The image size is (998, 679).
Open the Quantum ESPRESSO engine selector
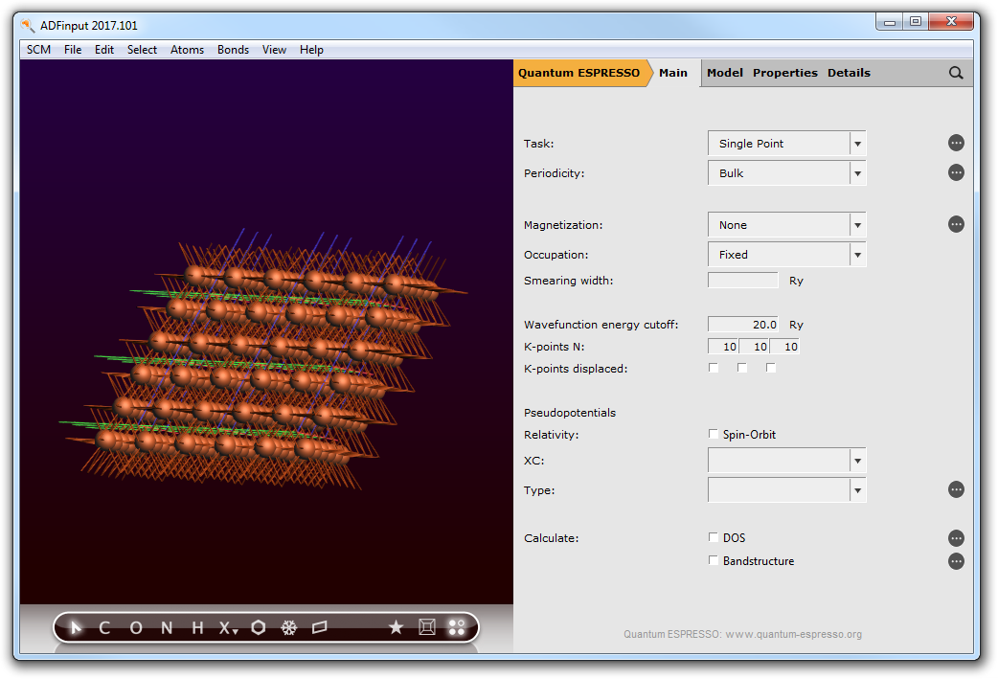(579, 73)
